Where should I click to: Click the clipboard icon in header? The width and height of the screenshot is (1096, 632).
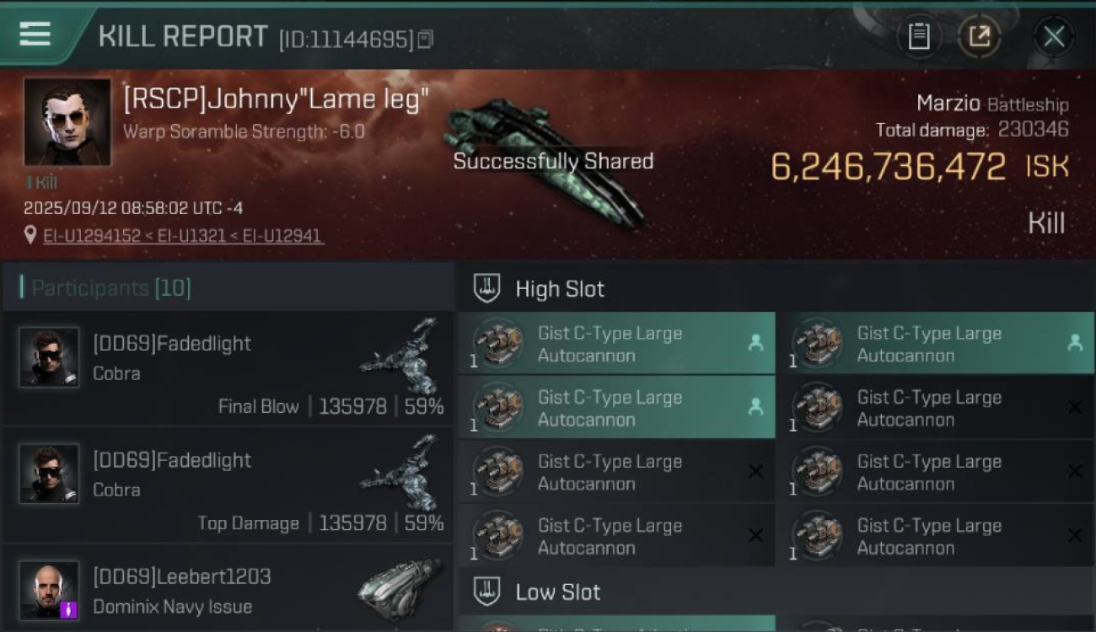pos(918,36)
